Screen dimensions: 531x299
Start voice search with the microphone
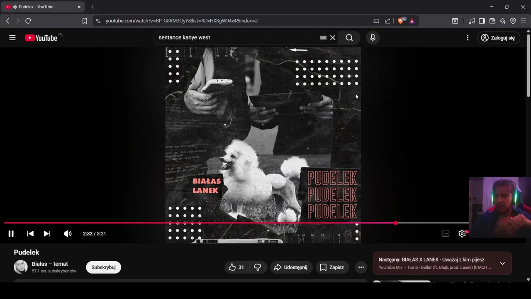point(373,38)
